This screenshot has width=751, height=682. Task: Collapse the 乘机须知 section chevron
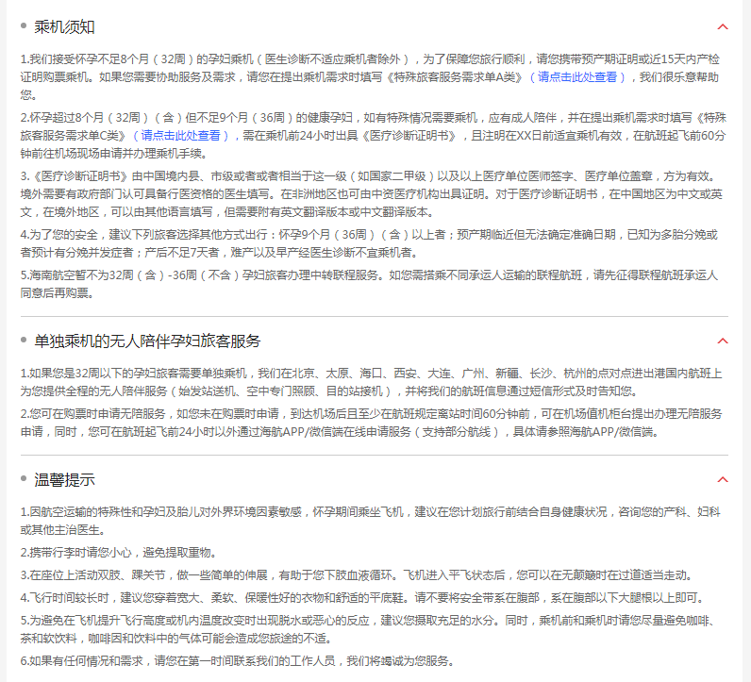723,26
